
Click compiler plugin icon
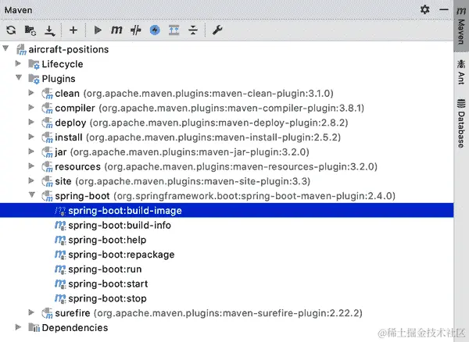[x=47, y=108]
